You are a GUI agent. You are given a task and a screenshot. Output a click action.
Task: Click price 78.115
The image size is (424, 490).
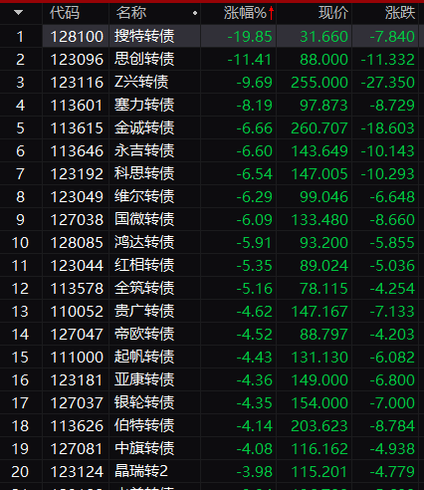[323, 289]
